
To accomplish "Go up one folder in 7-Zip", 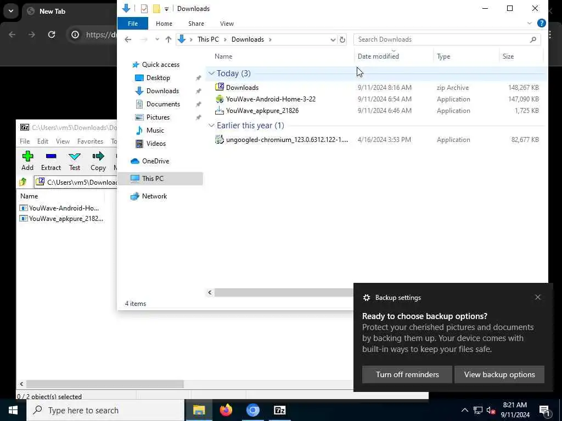I will (x=23, y=182).
